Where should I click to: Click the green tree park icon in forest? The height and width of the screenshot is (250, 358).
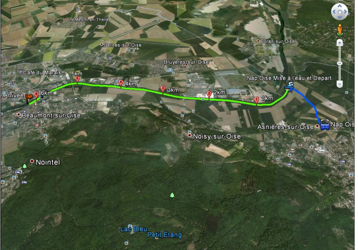[172, 195]
